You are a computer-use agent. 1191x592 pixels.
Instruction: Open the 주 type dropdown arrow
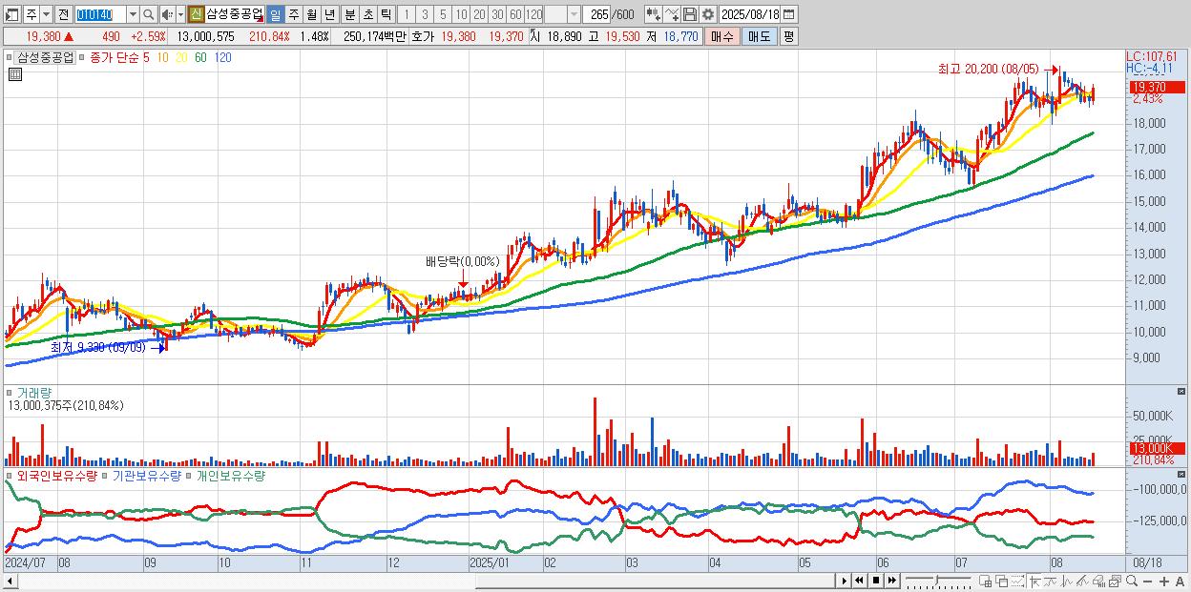click(46, 14)
